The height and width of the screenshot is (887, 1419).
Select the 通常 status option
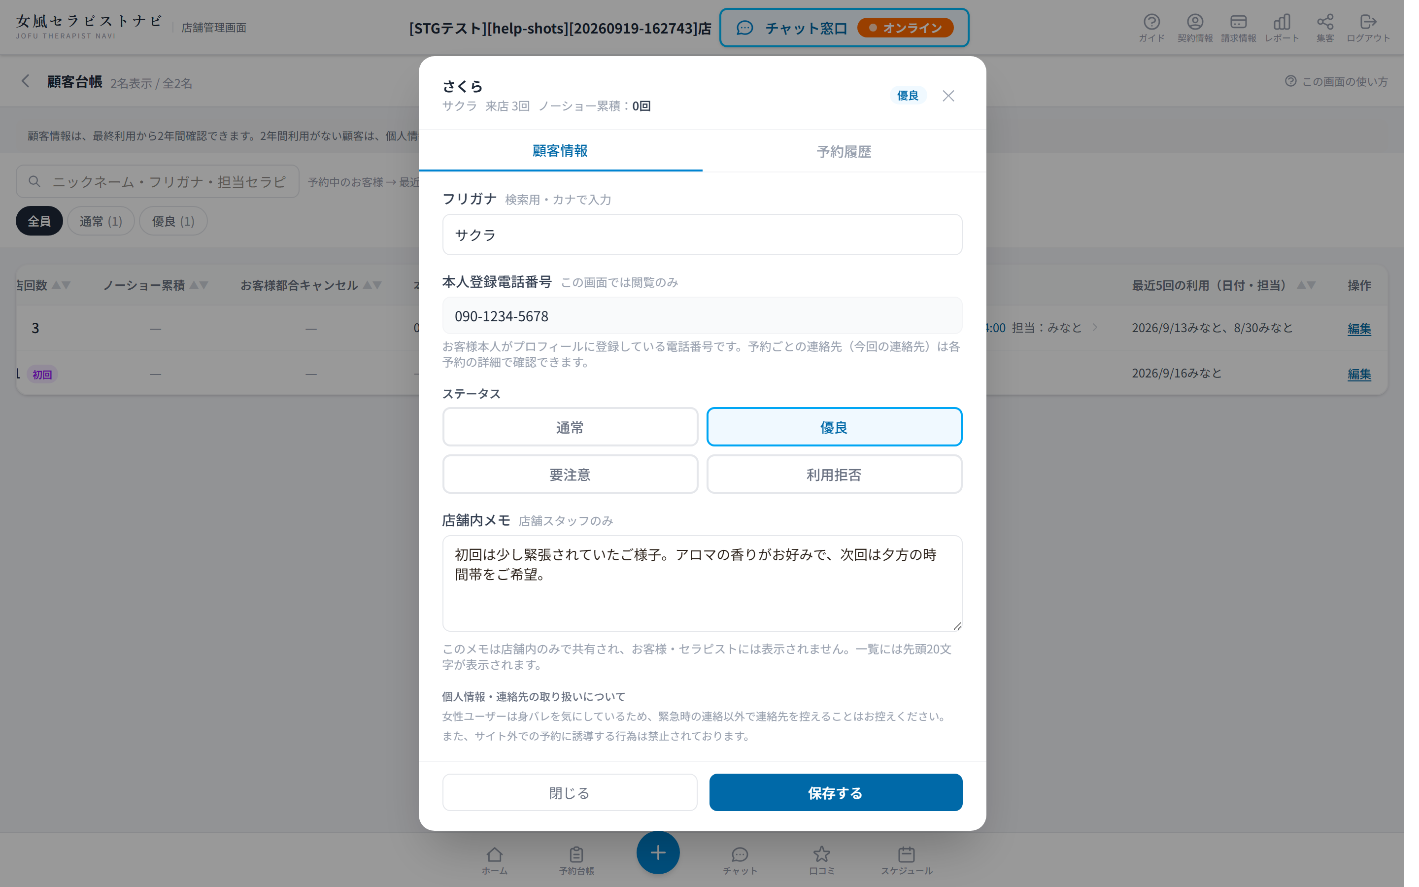[x=570, y=427]
